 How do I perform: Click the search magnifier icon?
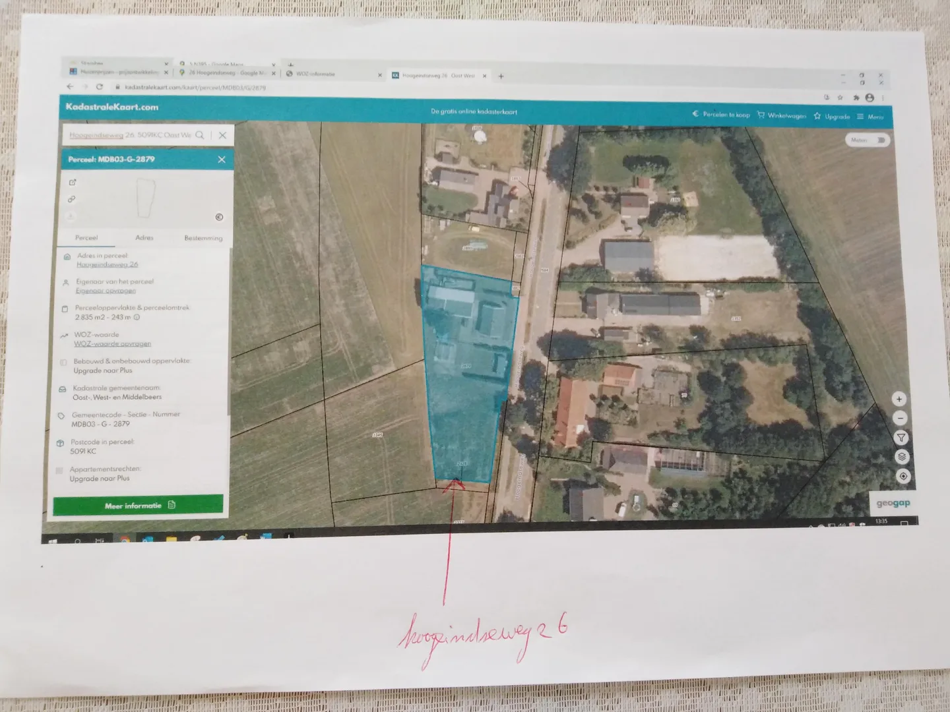200,134
